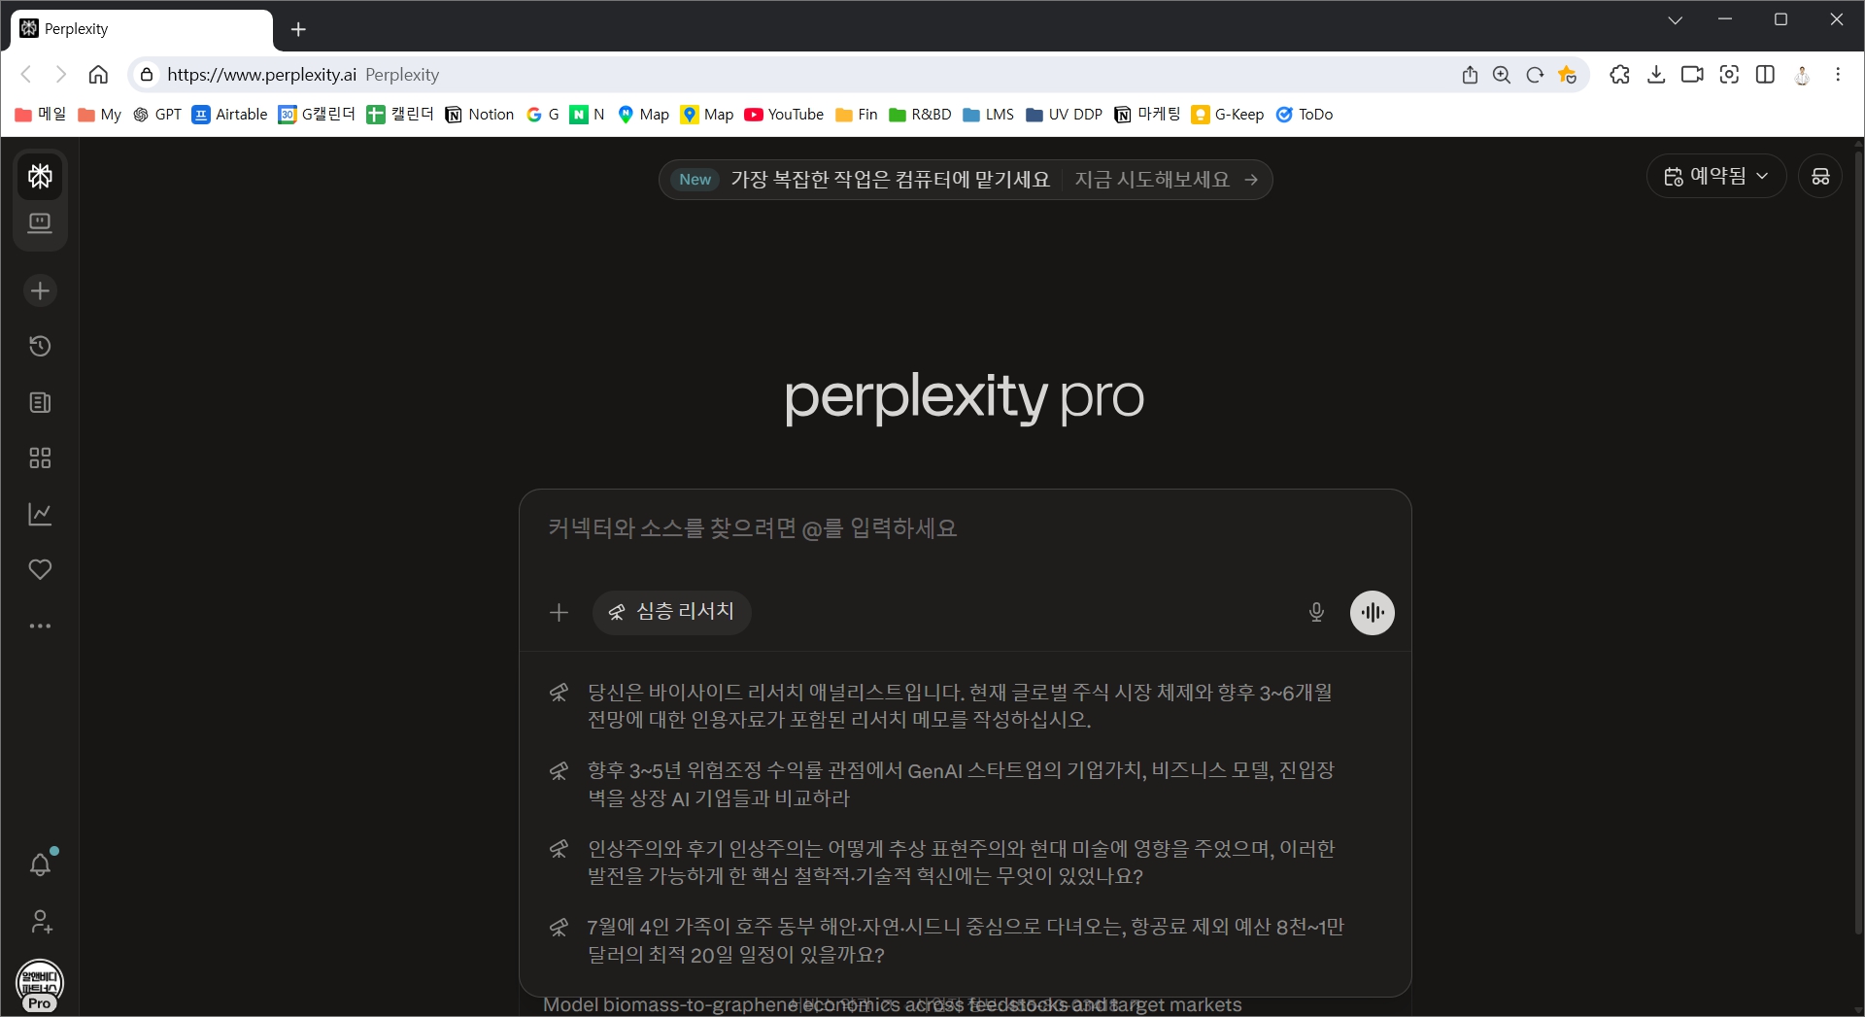1865x1017 pixels.
Task: Open the Notion bookmark
Action: click(480, 115)
